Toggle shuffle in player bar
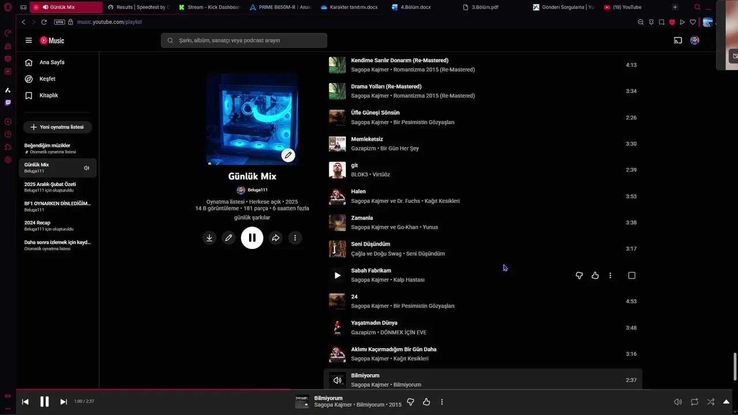Viewport: 738px width, 415px height. click(710, 402)
